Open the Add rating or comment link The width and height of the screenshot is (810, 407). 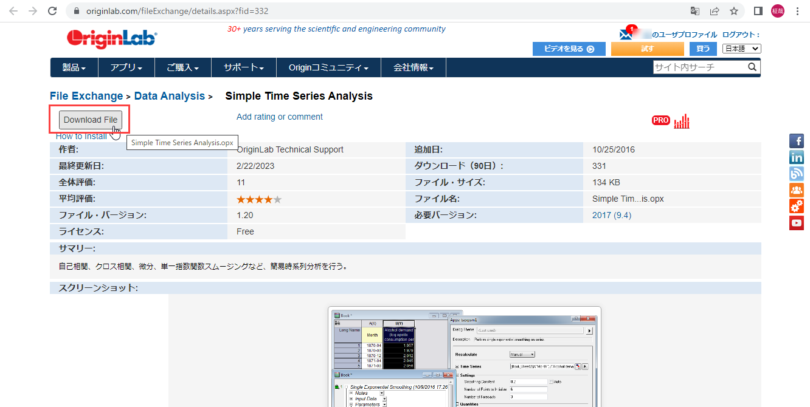pyautogui.click(x=280, y=117)
